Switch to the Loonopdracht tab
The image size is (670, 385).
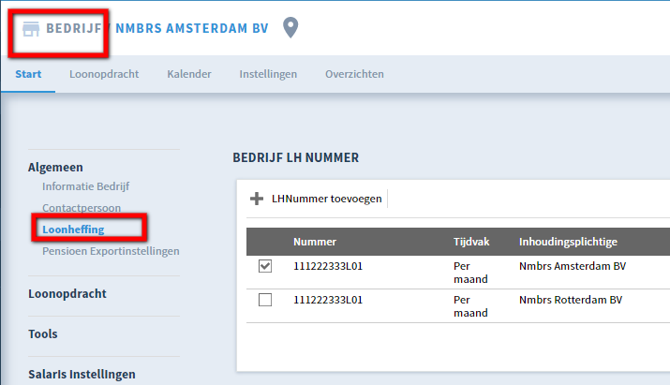[x=104, y=74]
